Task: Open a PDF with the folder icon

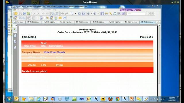Action: pyautogui.click(x=16, y=14)
